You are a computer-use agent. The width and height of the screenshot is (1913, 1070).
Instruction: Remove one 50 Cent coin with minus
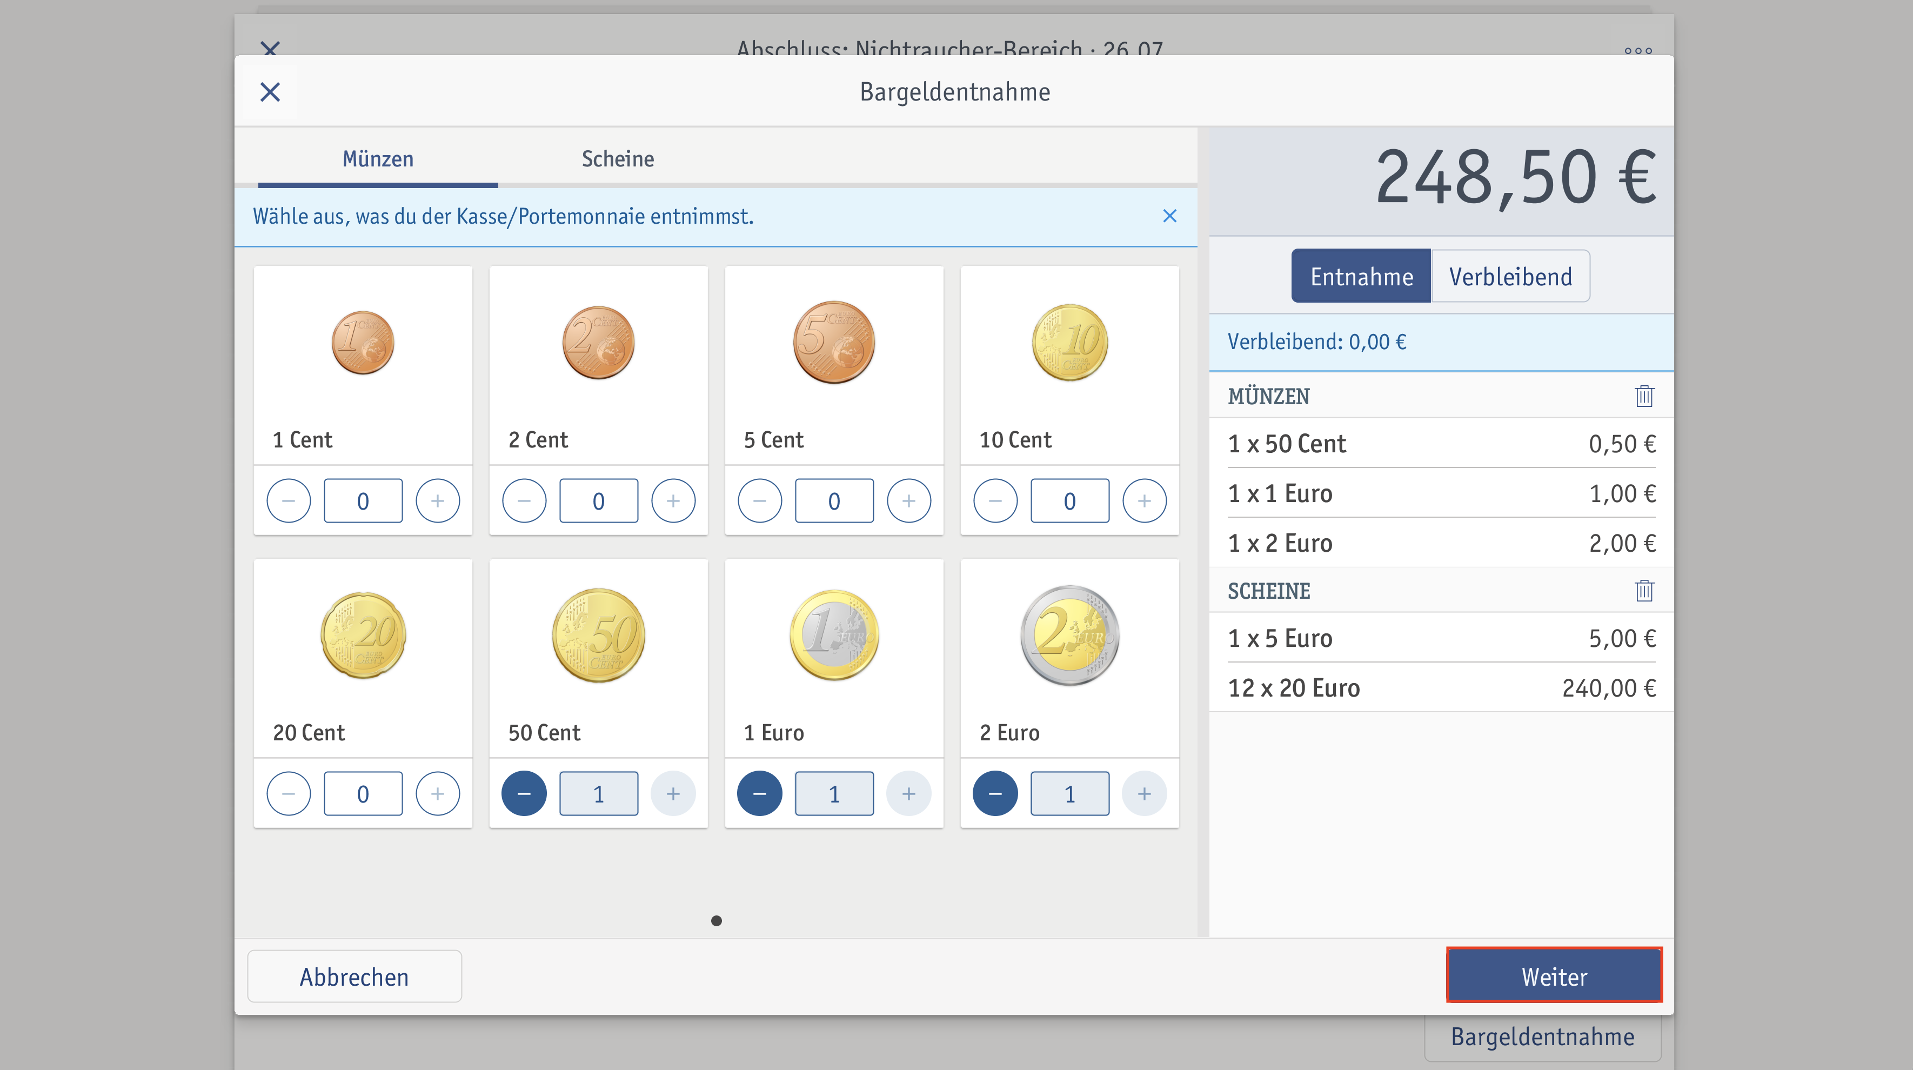coord(524,794)
